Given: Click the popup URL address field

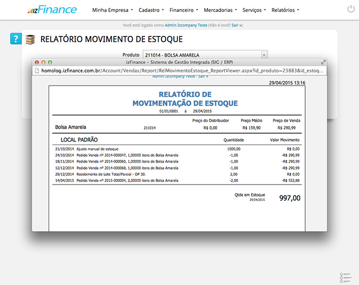Looking at the screenshot, I should tap(180, 70).
